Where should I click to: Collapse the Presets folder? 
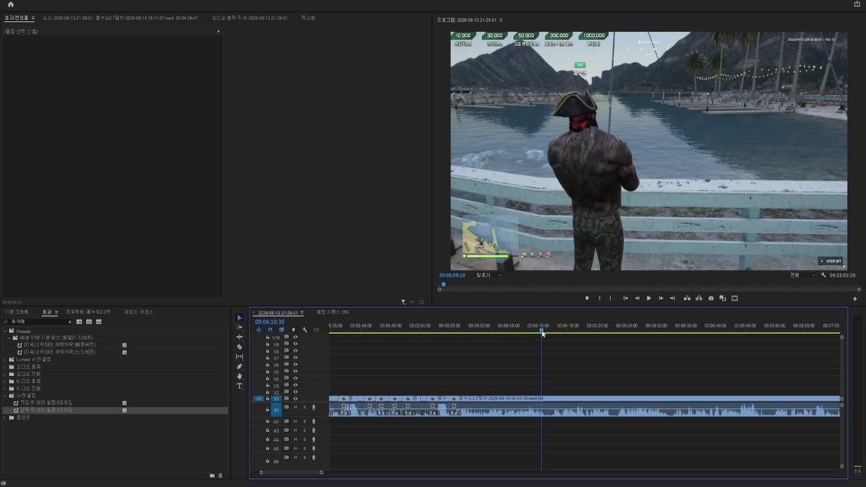click(5, 331)
